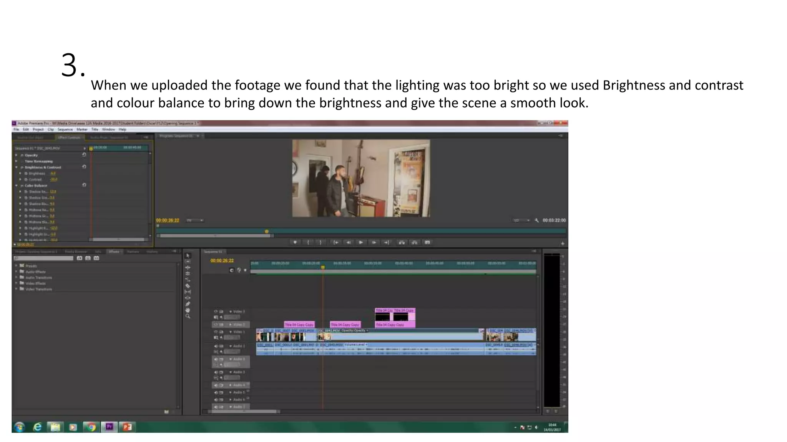Click the Lift button

[x=402, y=242]
